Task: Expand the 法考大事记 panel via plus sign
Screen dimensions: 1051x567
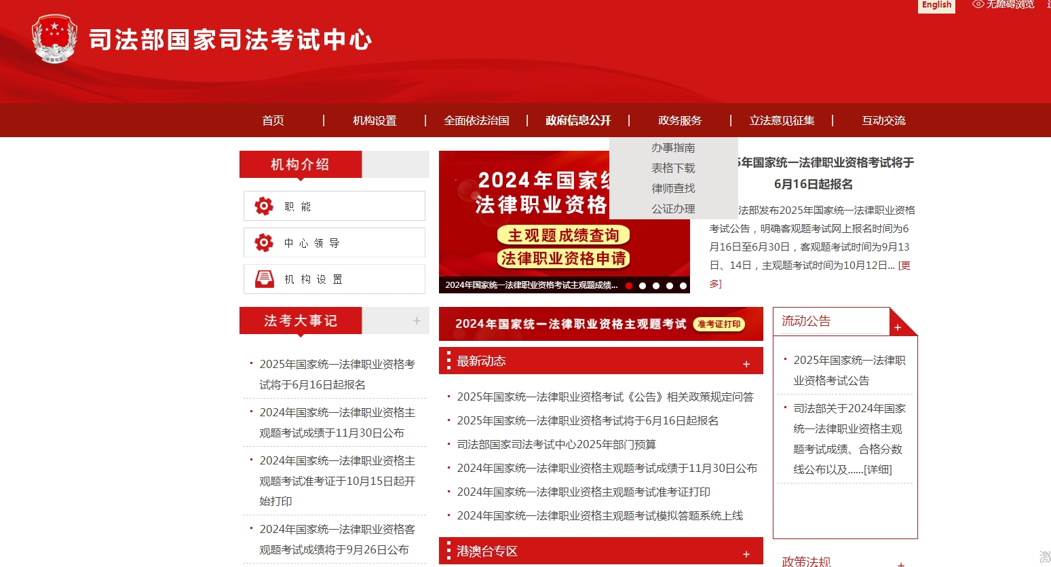Action: click(x=417, y=321)
